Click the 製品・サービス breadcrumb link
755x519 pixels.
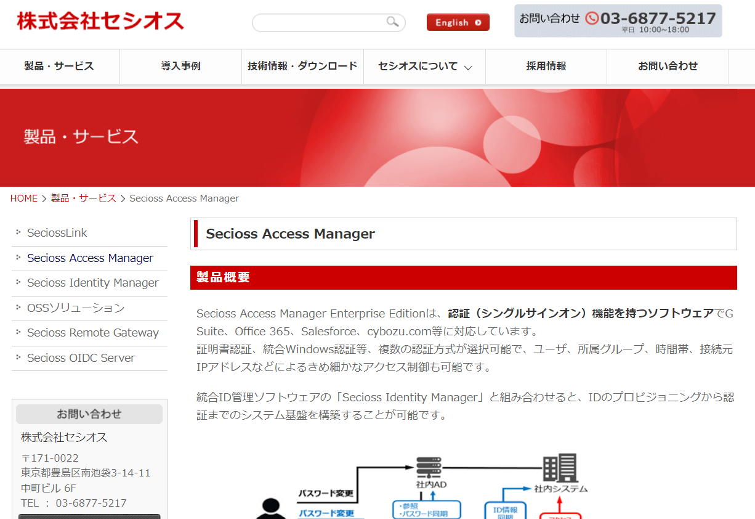(x=84, y=198)
